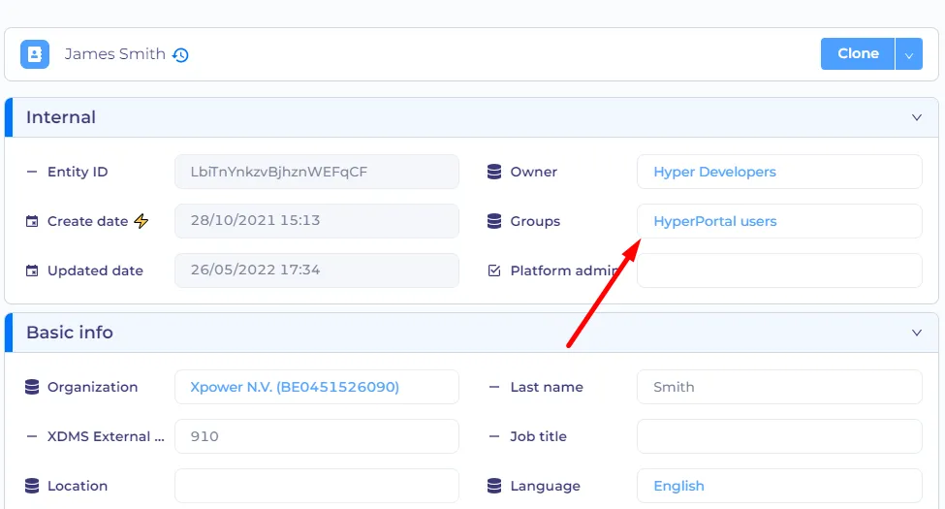945x509 pixels.
Task: Click the database icon beside Language
Action: click(x=494, y=486)
